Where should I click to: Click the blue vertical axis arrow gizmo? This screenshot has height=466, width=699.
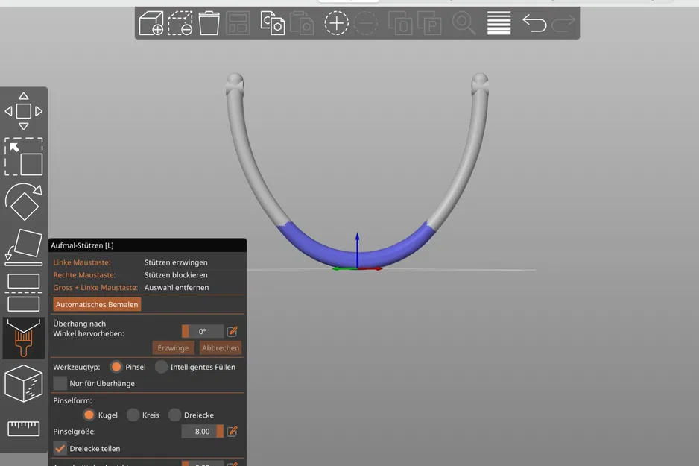pyautogui.click(x=357, y=249)
